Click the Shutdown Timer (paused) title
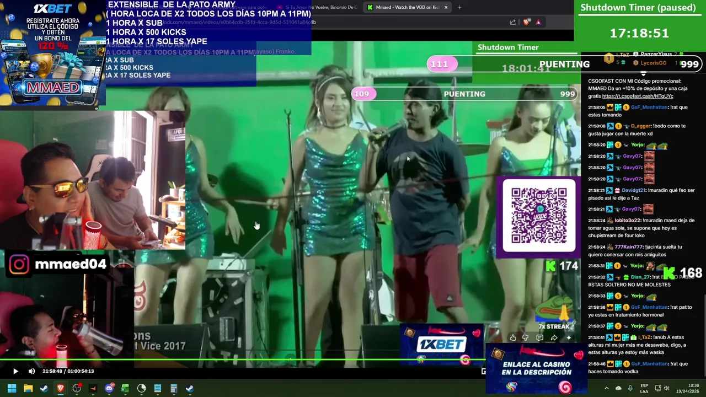The width and height of the screenshot is (706, 397). (x=638, y=8)
